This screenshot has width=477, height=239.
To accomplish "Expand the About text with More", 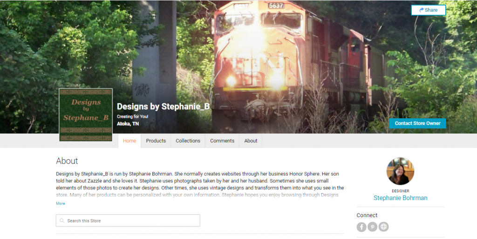I will point(61,204).
